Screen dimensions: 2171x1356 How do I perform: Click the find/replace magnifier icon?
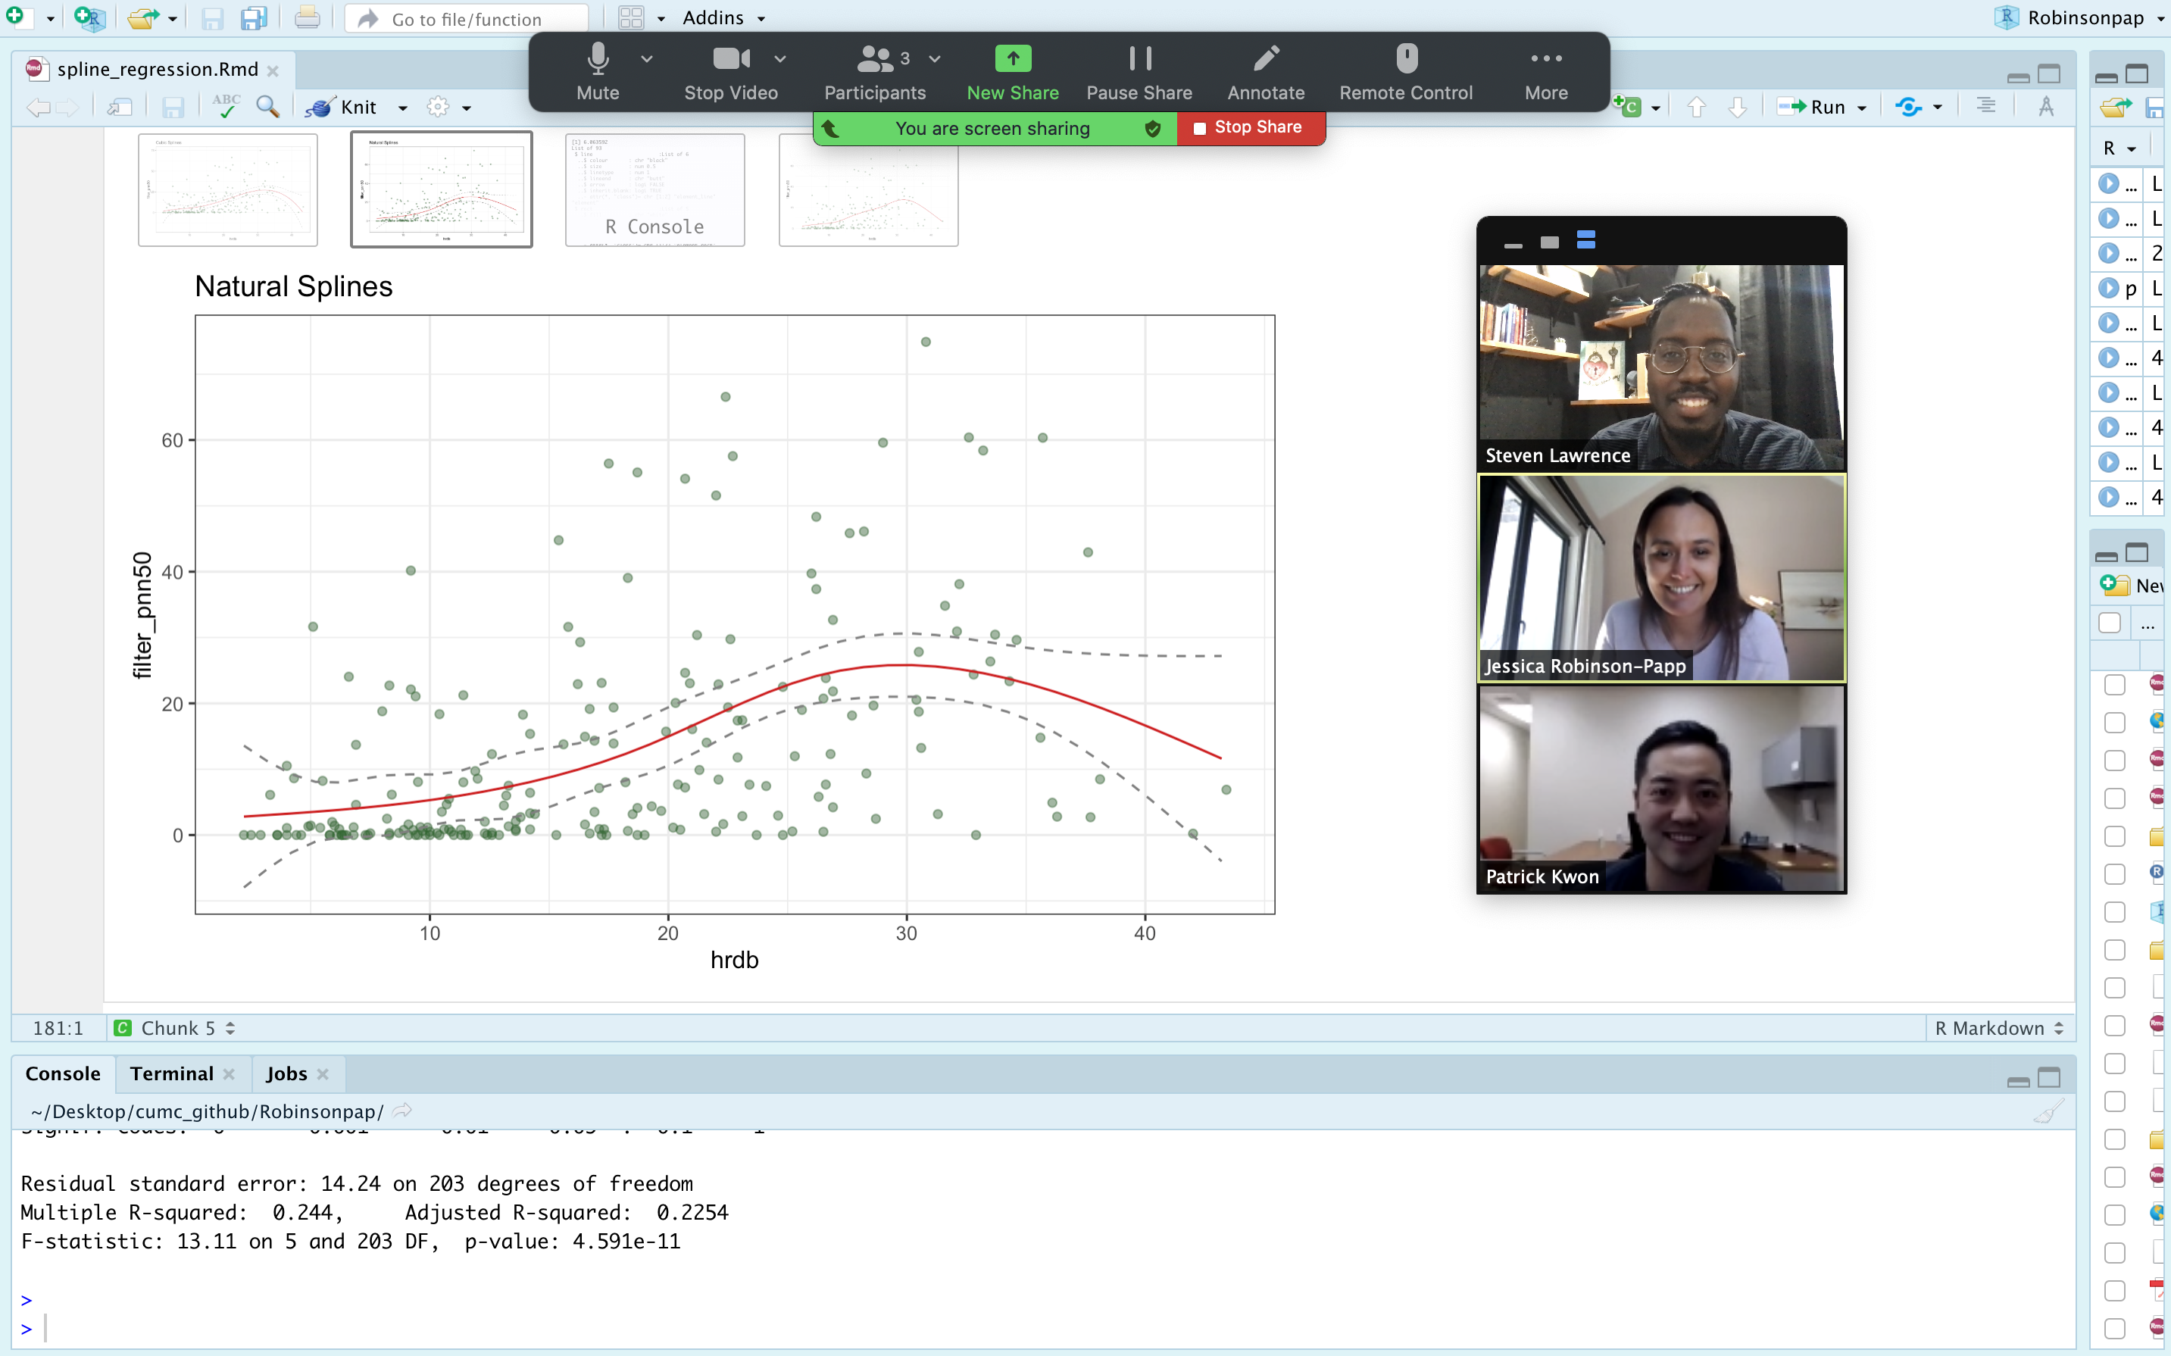click(267, 107)
